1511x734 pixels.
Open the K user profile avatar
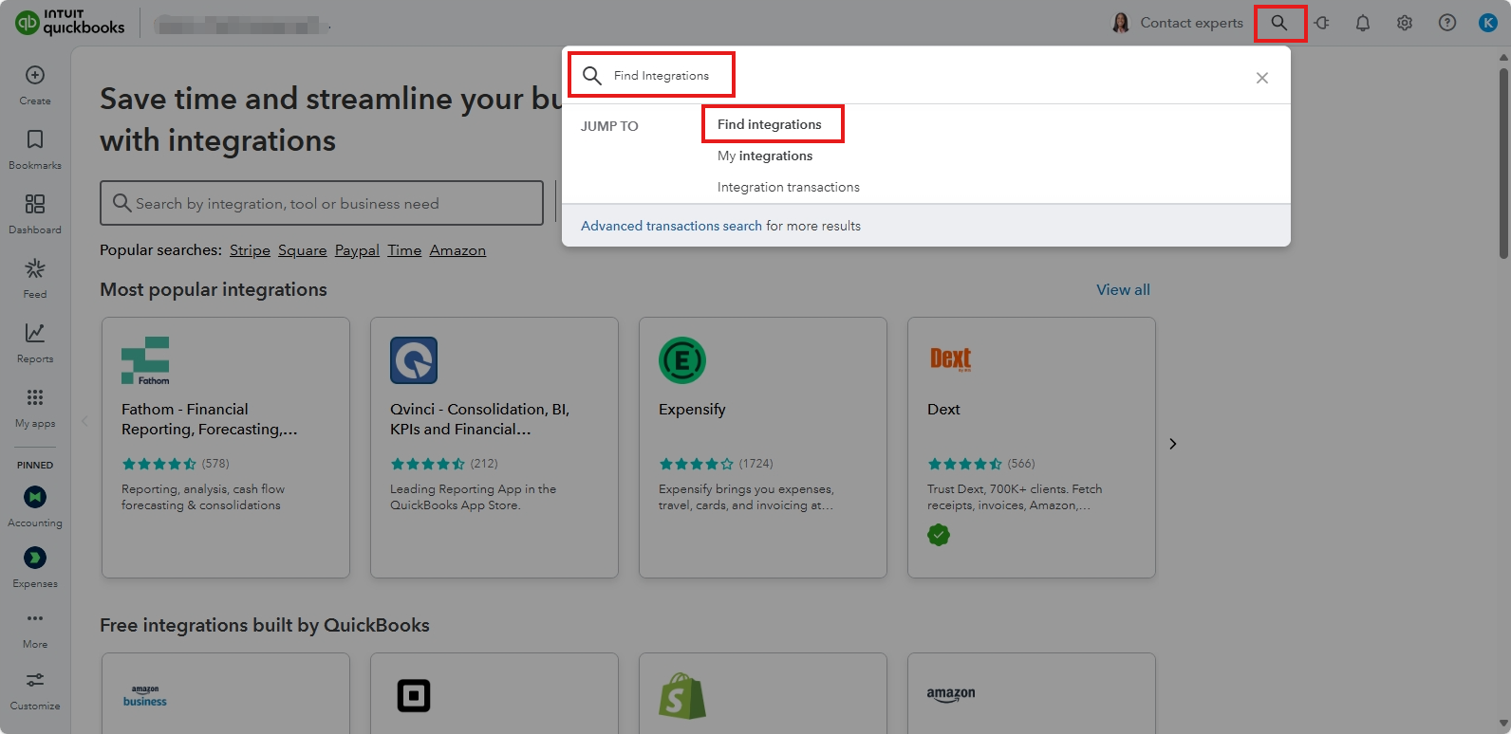(1488, 23)
